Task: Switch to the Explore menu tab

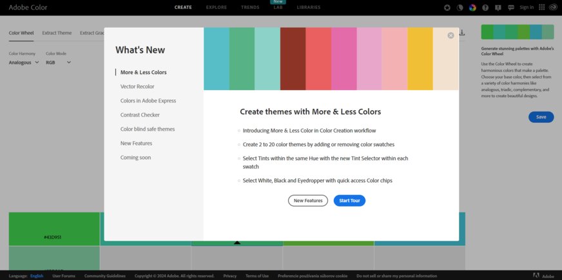Action: (x=216, y=7)
